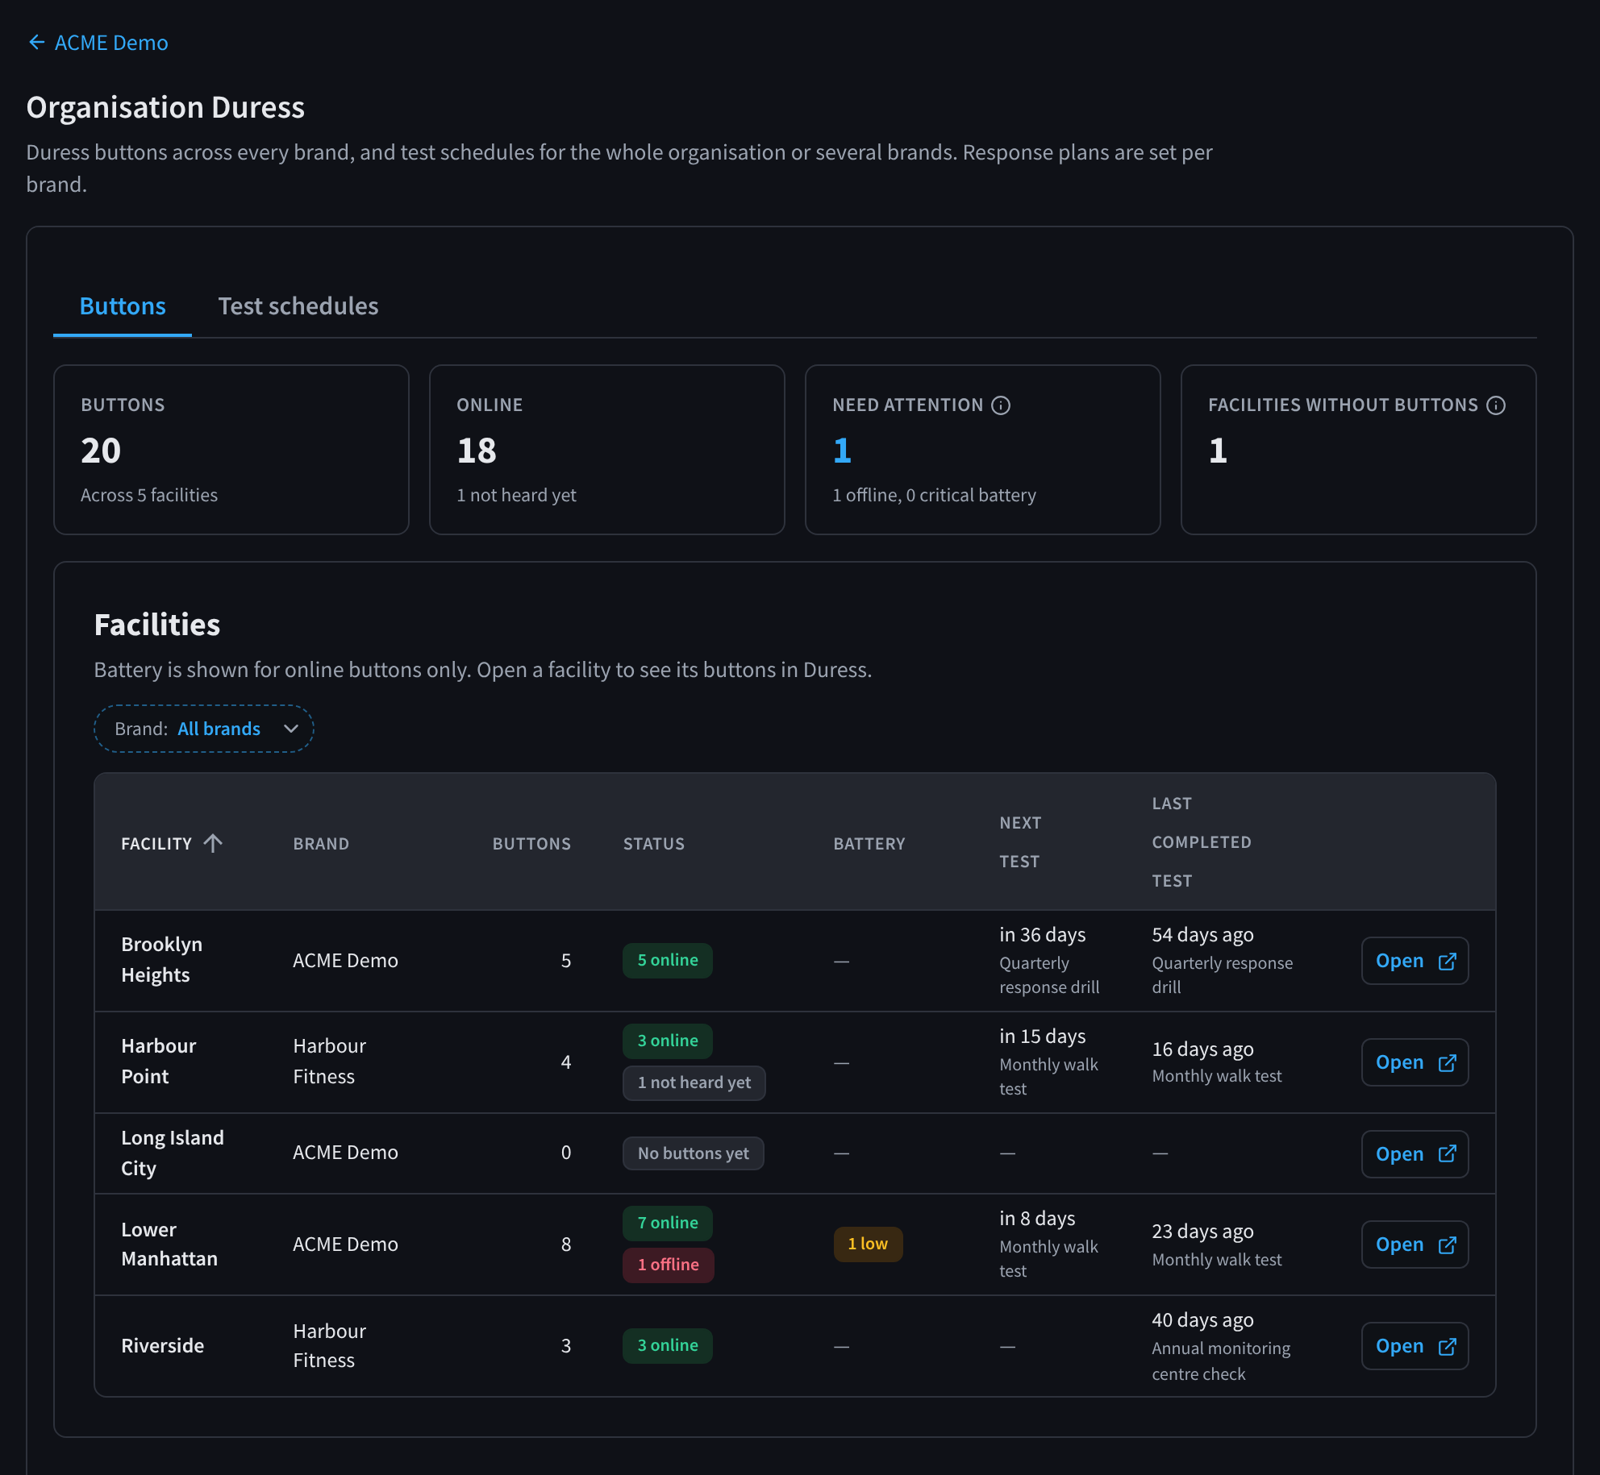Click the external-link icon in Riverside row
This screenshot has width=1600, height=1475.
click(x=1448, y=1346)
